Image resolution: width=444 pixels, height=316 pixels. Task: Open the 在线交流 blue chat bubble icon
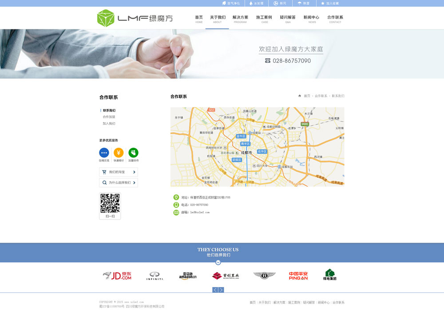(x=104, y=153)
